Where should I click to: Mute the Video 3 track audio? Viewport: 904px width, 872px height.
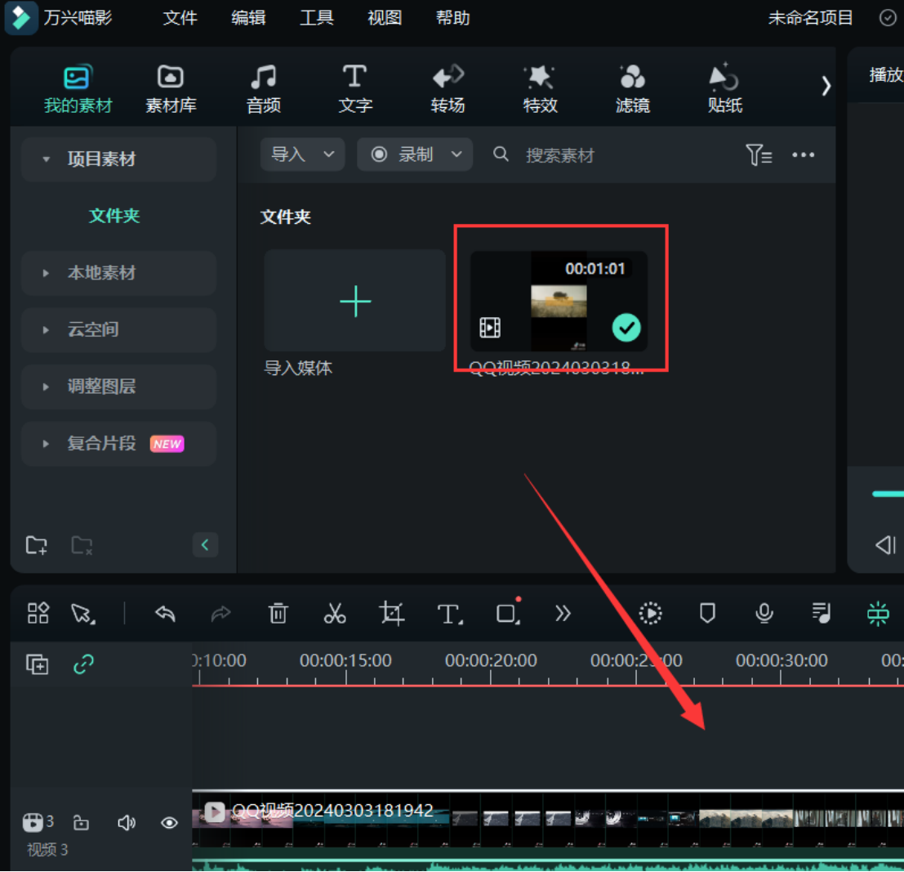coord(127,822)
